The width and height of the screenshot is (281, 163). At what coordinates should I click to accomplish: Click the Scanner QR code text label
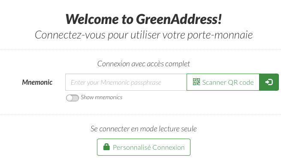coord(228,83)
